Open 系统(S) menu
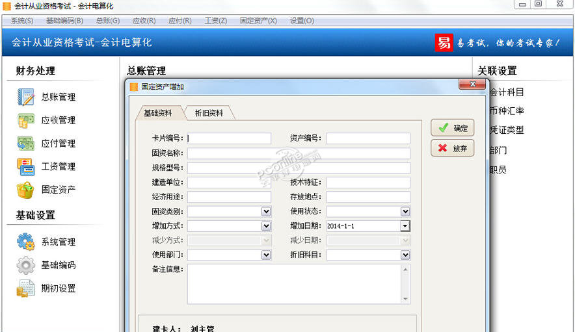Image resolution: width=575 pixels, height=332 pixels. coord(22,21)
